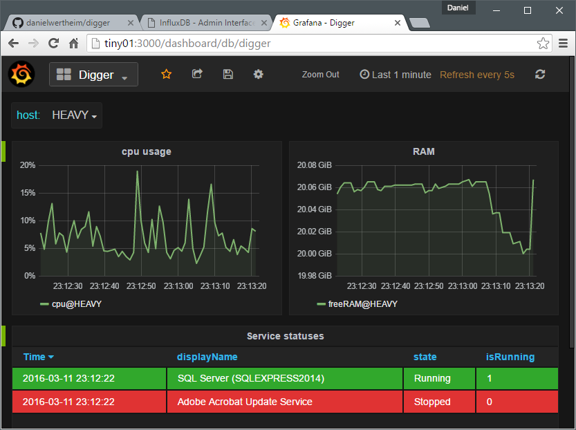This screenshot has width=576, height=430.
Task: Open the row menu handle beside the graphs row
Action: 3,151
